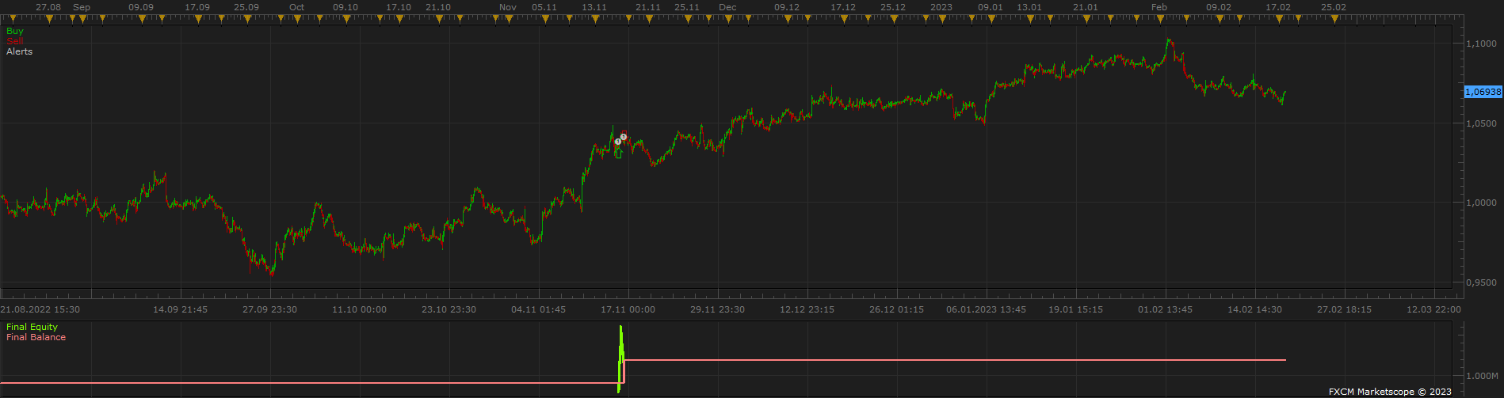The width and height of the screenshot is (1504, 398).
Task: Click the 14.09 21:45 time label
Action: point(181,309)
